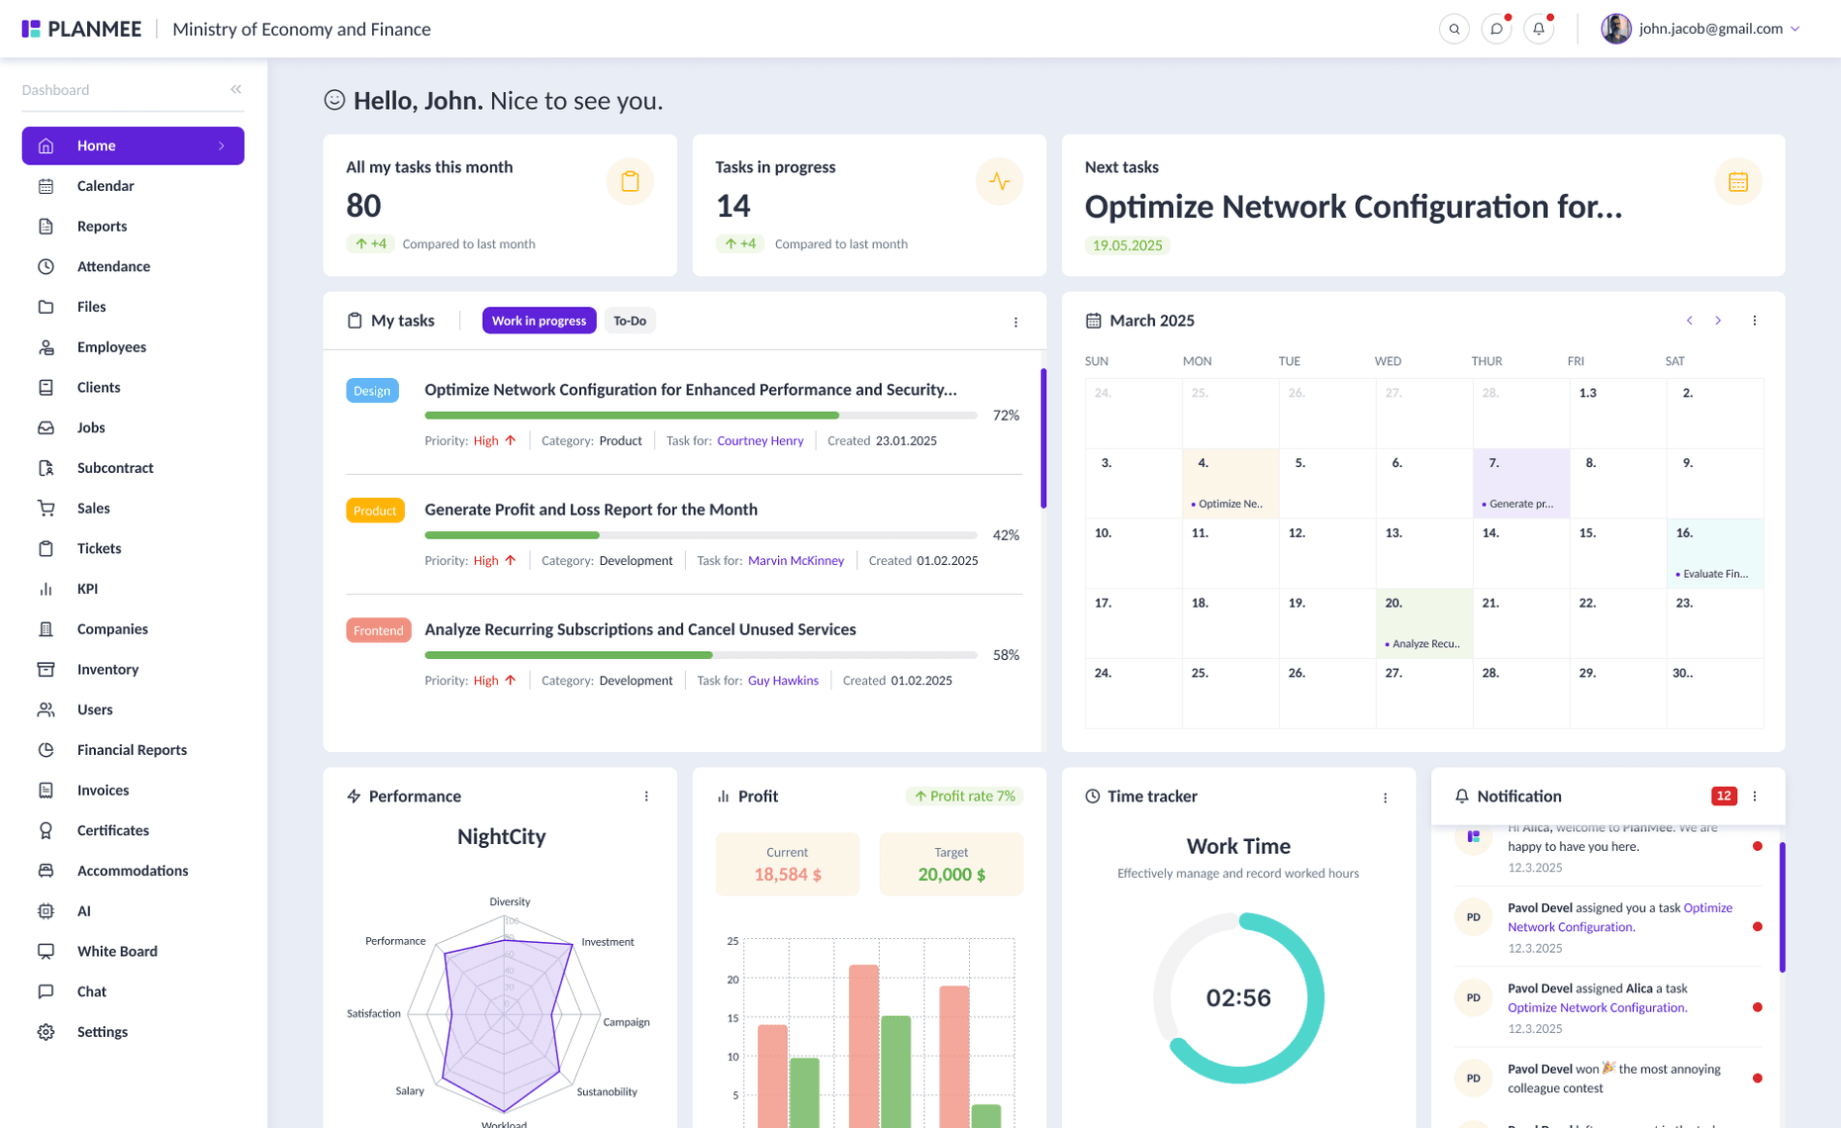Go to next month in calendar
The height and width of the screenshot is (1128, 1841).
point(1718,321)
